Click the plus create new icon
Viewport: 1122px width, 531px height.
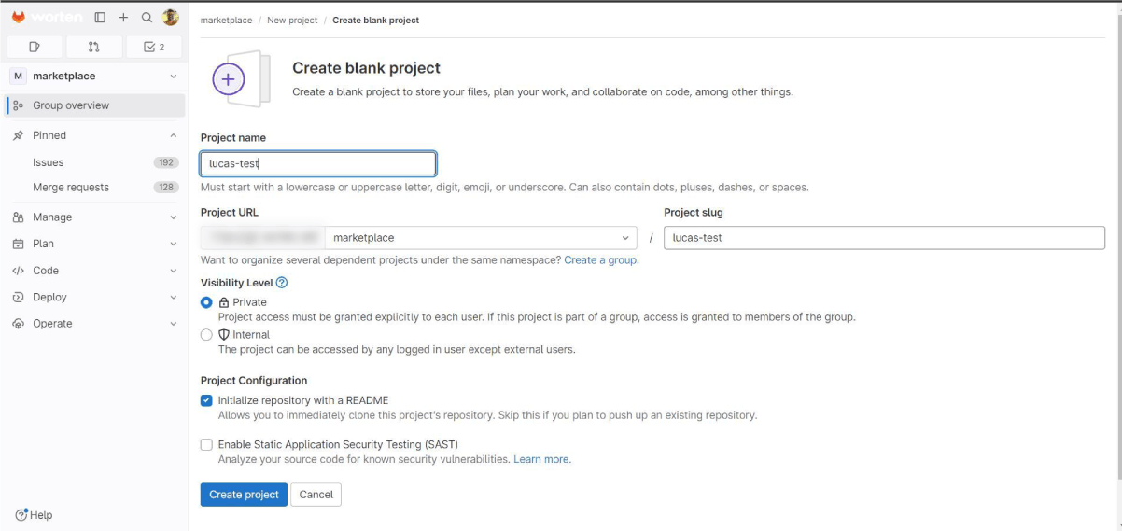[x=123, y=18]
